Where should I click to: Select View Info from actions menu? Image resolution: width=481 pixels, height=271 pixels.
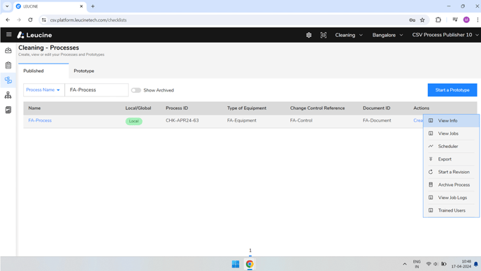451,120
